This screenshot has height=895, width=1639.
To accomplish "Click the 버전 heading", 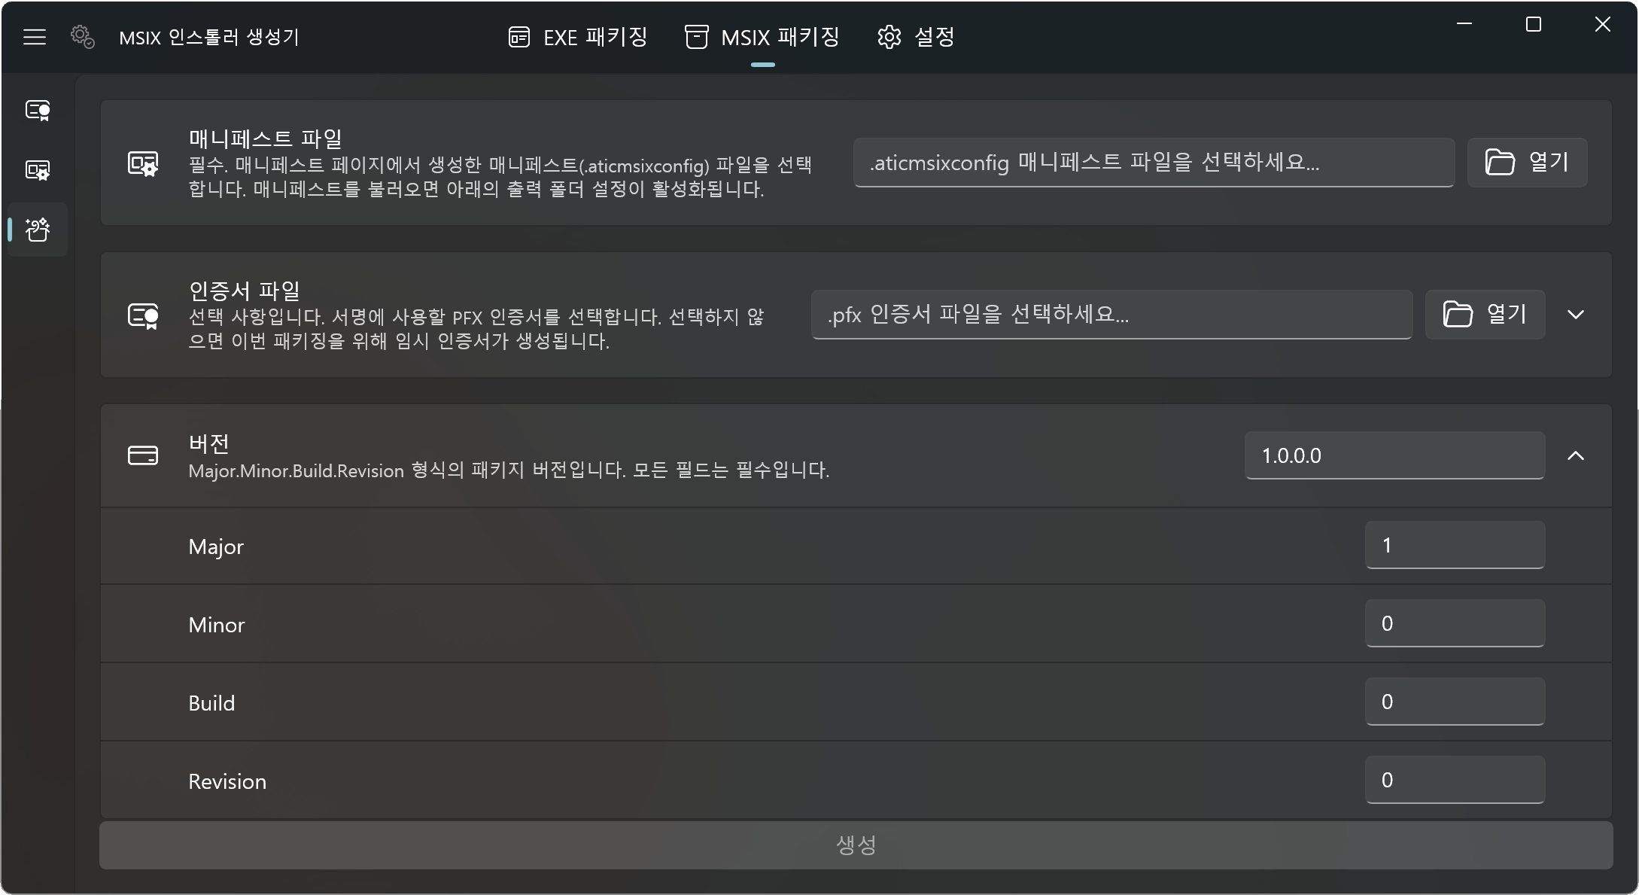I will pyautogui.click(x=208, y=443).
